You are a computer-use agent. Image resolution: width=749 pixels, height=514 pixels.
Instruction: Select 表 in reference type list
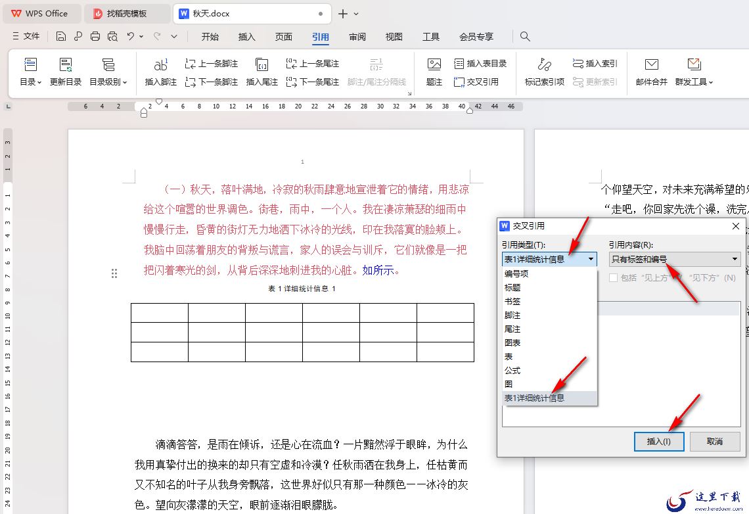click(549, 357)
